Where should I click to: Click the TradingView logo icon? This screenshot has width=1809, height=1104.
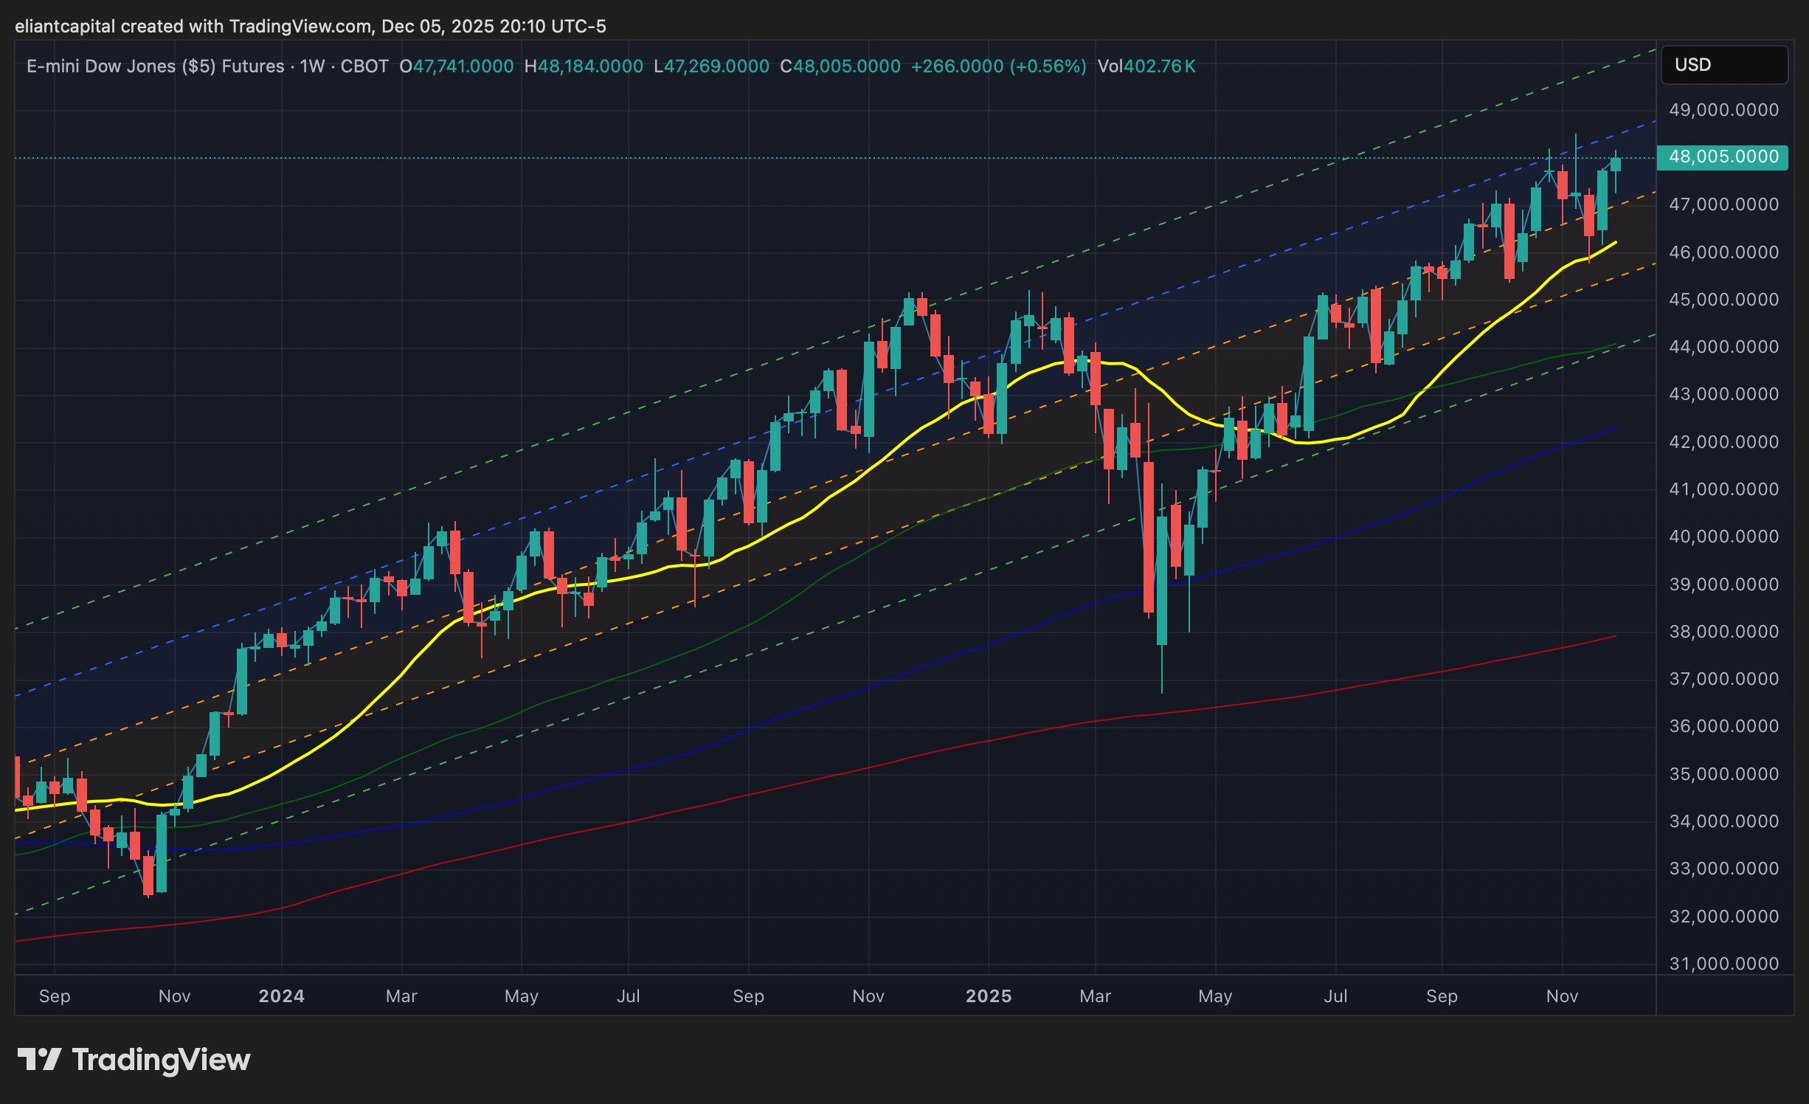[x=38, y=1060]
